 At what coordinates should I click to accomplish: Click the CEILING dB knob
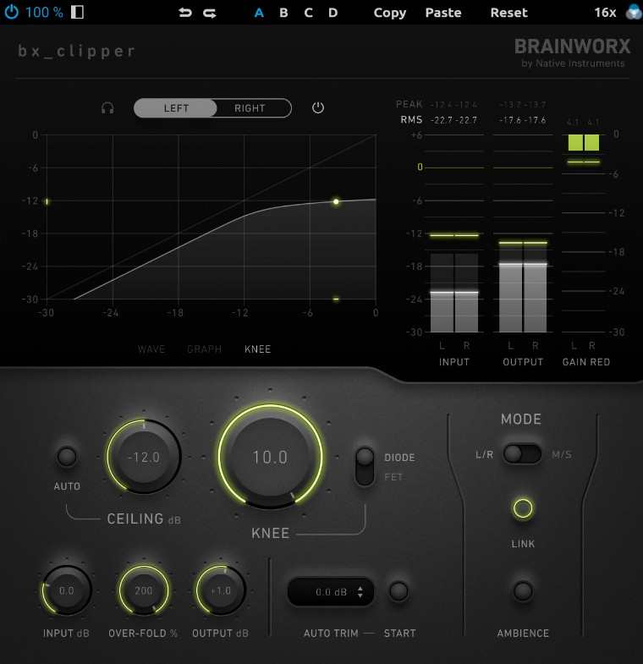point(144,457)
